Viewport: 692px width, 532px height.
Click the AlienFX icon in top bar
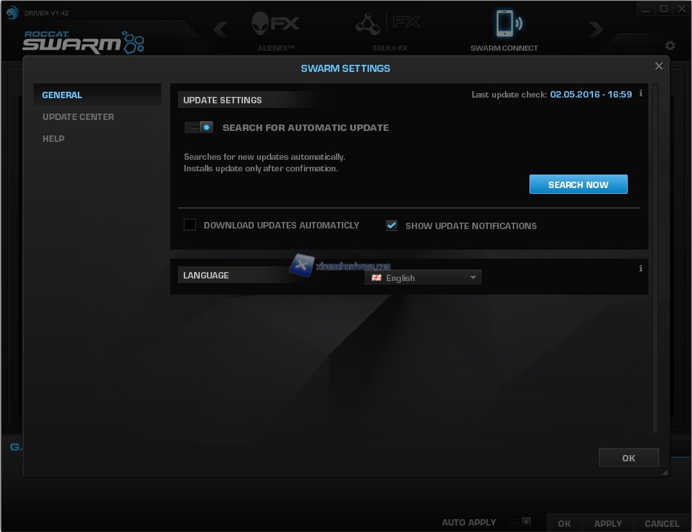tap(275, 24)
